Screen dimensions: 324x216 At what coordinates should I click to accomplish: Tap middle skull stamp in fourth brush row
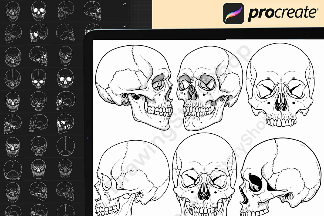coord(39,79)
